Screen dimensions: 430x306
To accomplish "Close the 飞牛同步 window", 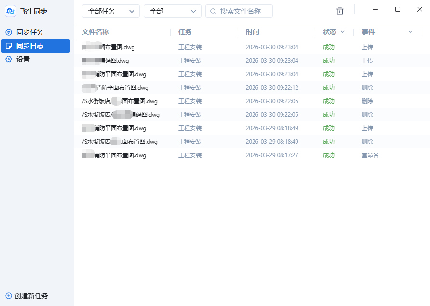I will point(419,9).
